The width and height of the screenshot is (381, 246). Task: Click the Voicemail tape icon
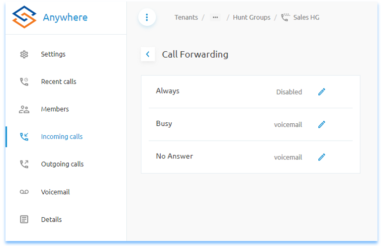pyautogui.click(x=24, y=192)
